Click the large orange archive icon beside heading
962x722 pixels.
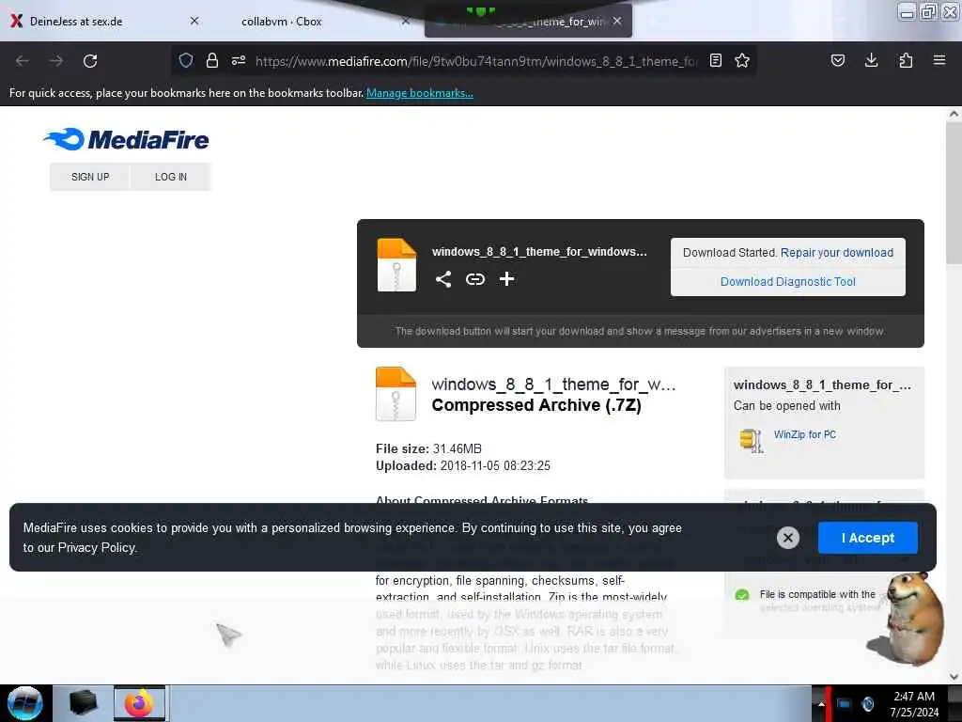click(x=396, y=394)
